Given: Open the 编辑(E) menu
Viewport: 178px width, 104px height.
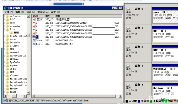Looking at the screenshot, I should point(20,12).
